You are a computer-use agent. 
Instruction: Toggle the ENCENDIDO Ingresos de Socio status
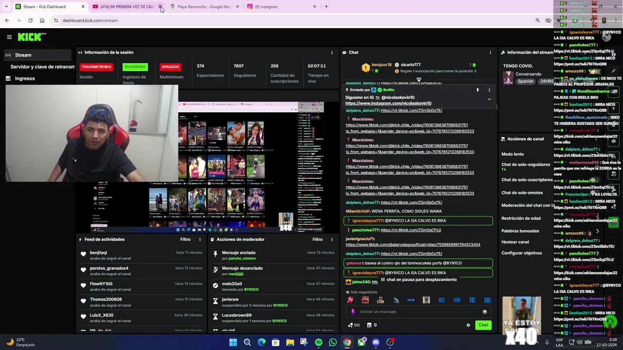(135, 67)
